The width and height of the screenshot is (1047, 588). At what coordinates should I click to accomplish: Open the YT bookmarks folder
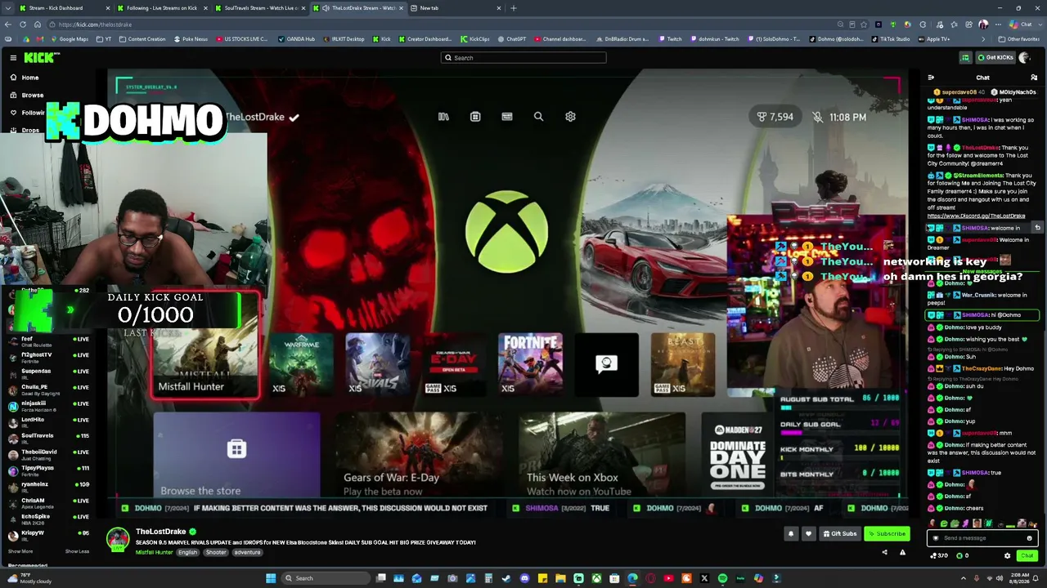point(104,39)
